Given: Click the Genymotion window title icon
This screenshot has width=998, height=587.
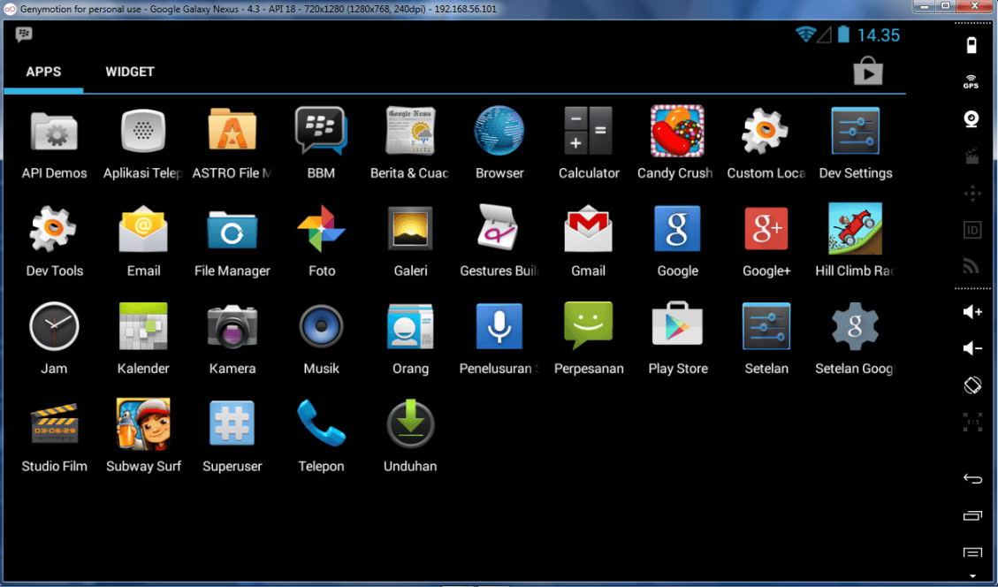Looking at the screenshot, I should [10, 9].
